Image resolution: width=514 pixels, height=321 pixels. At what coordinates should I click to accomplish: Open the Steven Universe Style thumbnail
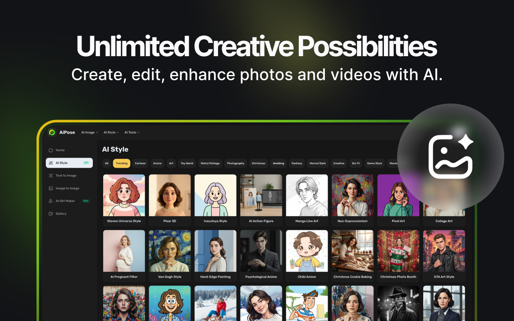click(x=124, y=195)
